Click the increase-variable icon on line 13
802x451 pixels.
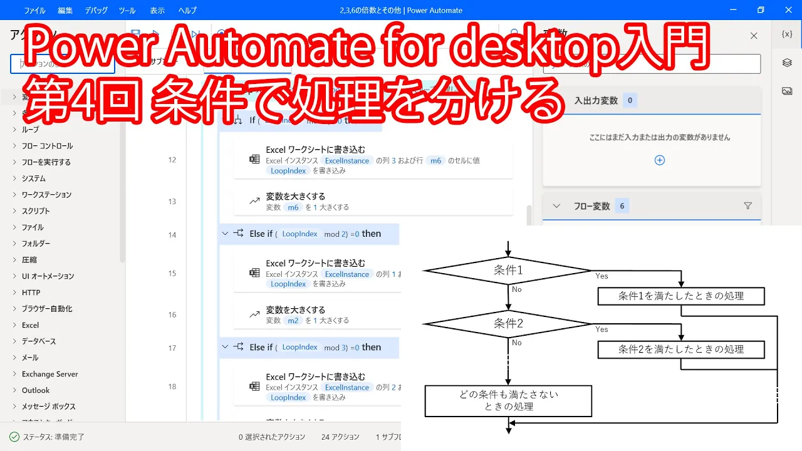coord(254,201)
